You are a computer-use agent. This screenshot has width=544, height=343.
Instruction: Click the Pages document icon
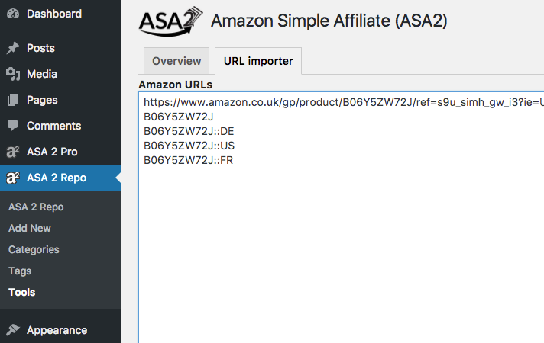click(x=13, y=100)
